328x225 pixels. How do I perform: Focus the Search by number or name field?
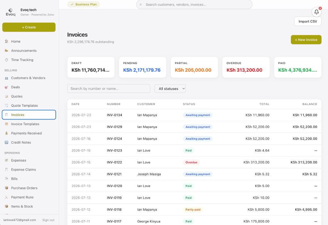pyautogui.click(x=109, y=88)
